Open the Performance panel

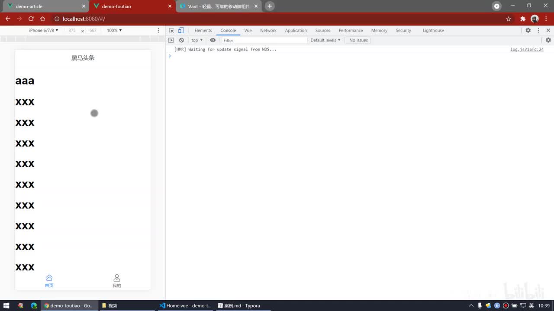pyautogui.click(x=351, y=30)
